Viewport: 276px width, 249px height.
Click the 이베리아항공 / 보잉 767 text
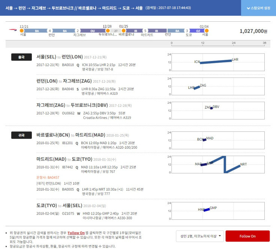(x=98, y=172)
